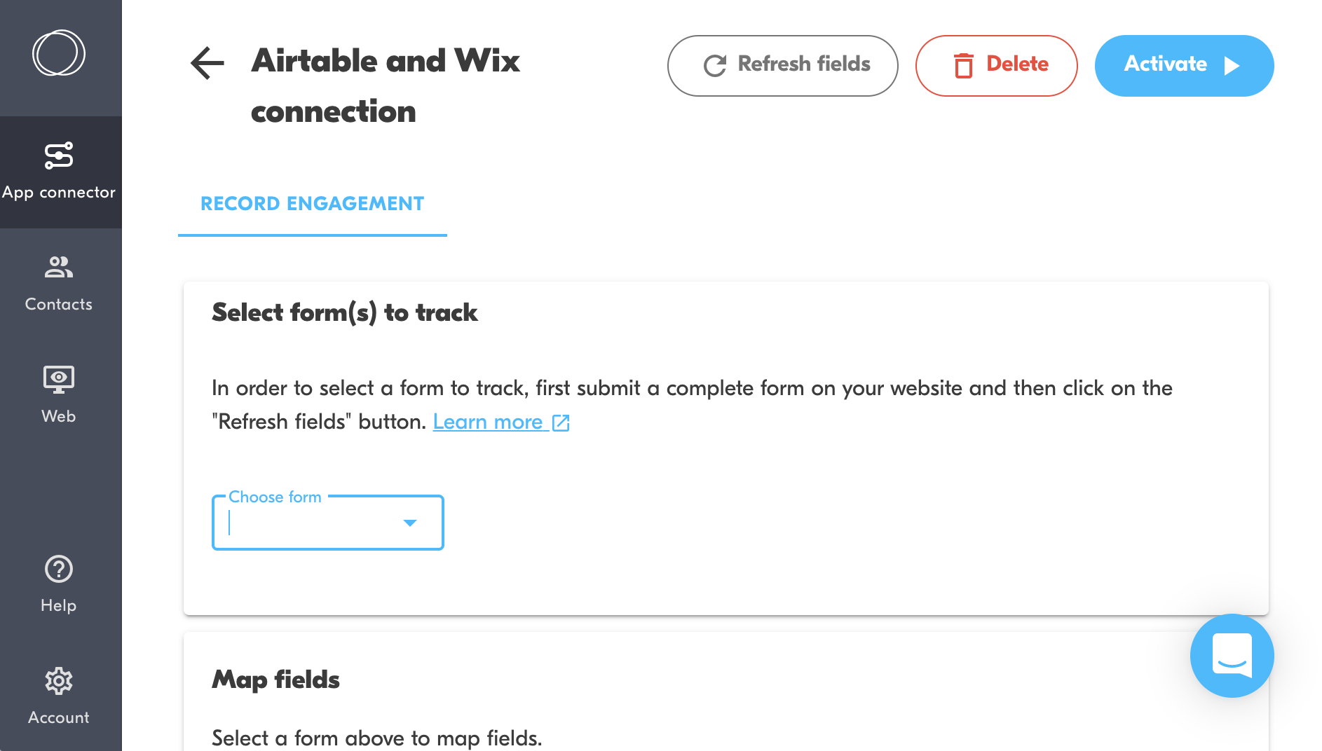The width and height of the screenshot is (1322, 751).
Task: Click the trash icon in Delete button
Action: tap(964, 65)
